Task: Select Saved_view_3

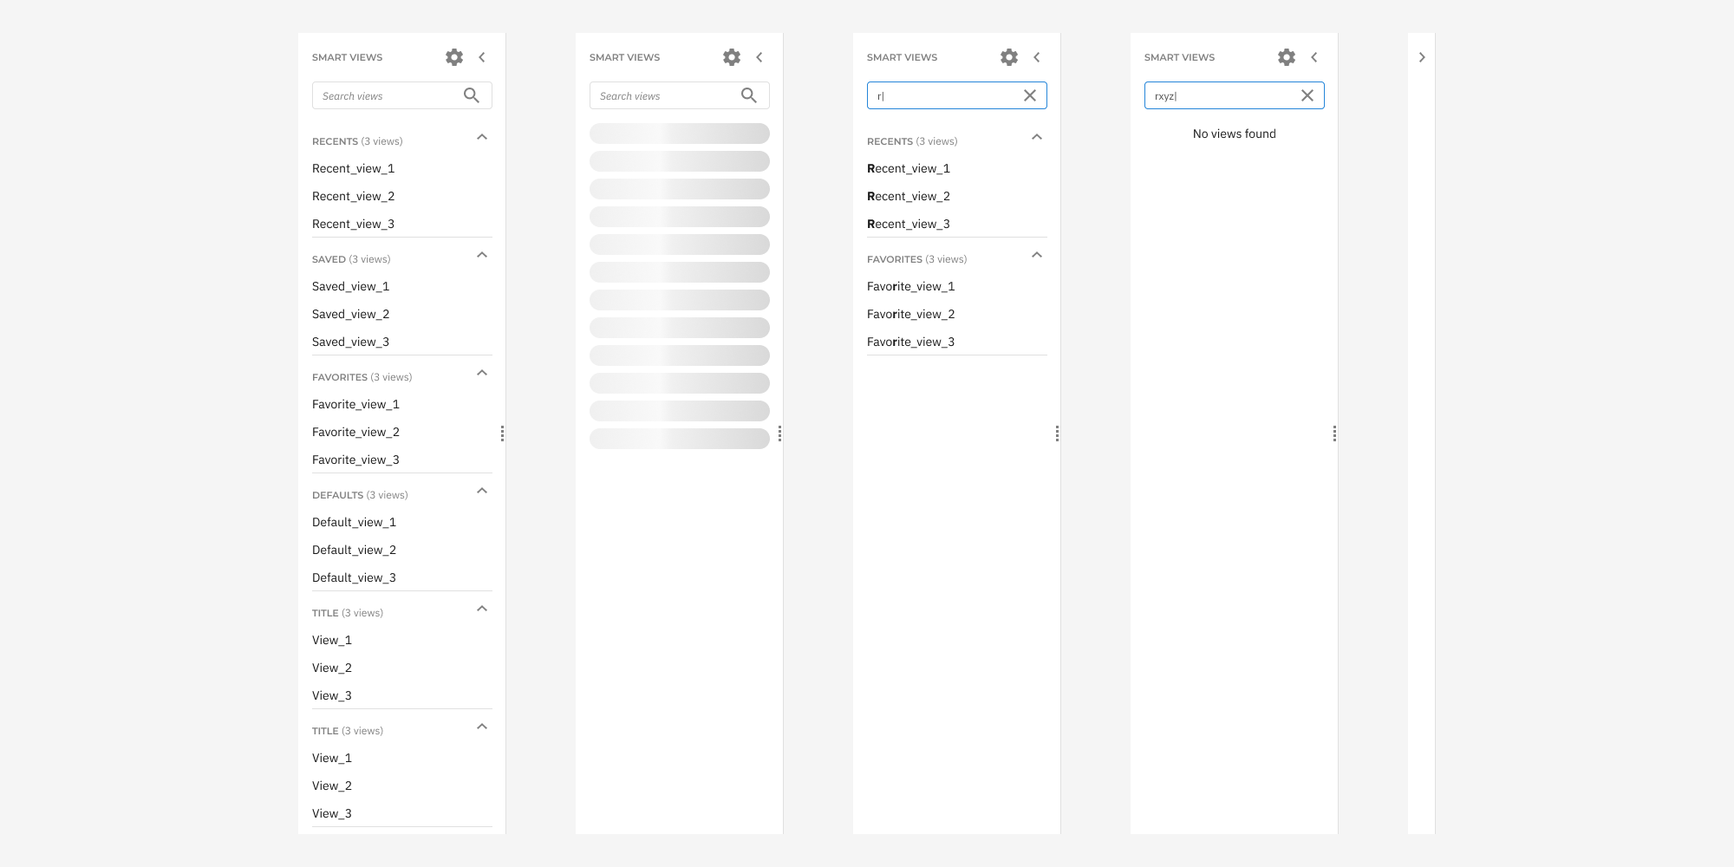Action: [351, 342]
